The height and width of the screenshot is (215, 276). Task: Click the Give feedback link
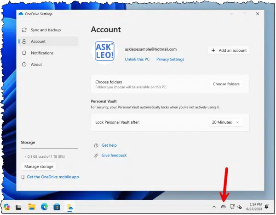(114, 155)
